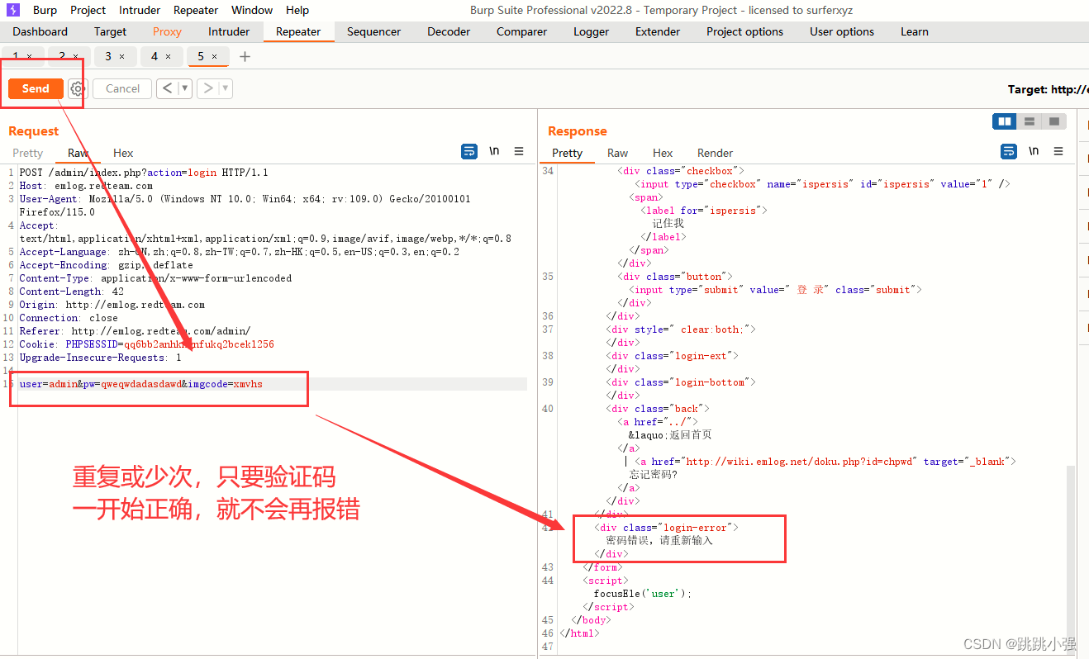Click the Response vertical scrollbar

pos(1071,548)
